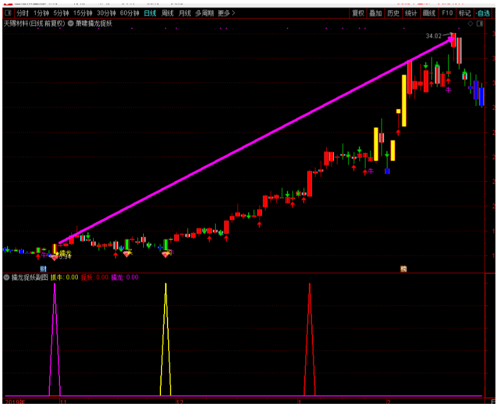Switch to the 周线 weekly tab

(168, 13)
